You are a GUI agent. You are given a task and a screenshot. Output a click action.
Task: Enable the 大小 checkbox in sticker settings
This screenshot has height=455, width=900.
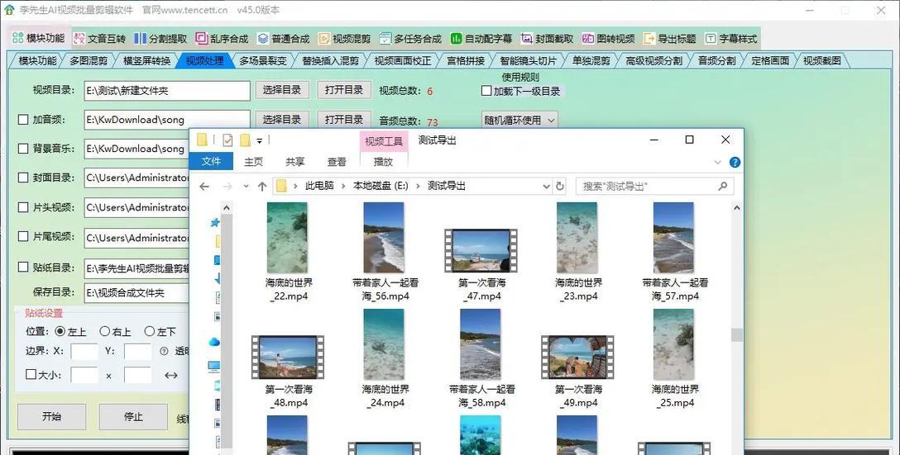coord(31,375)
